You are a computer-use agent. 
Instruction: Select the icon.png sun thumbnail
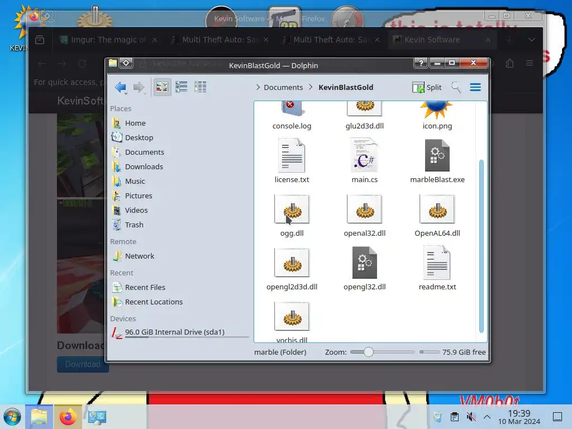(437, 111)
